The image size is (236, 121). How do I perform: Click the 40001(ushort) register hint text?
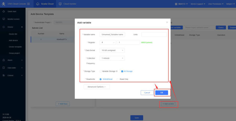click(x=147, y=42)
